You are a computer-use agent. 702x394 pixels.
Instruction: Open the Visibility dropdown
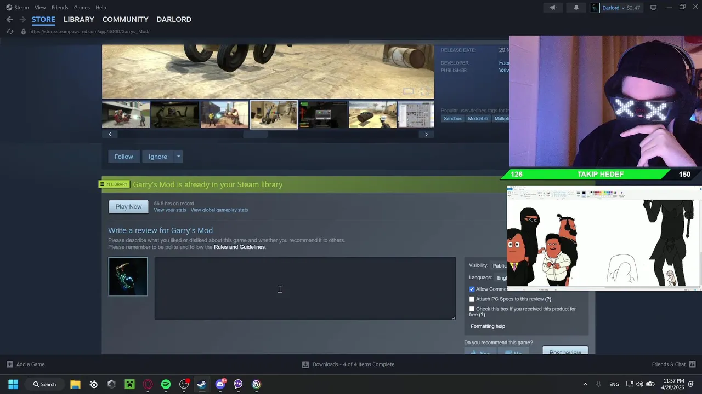(x=499, y=266)
